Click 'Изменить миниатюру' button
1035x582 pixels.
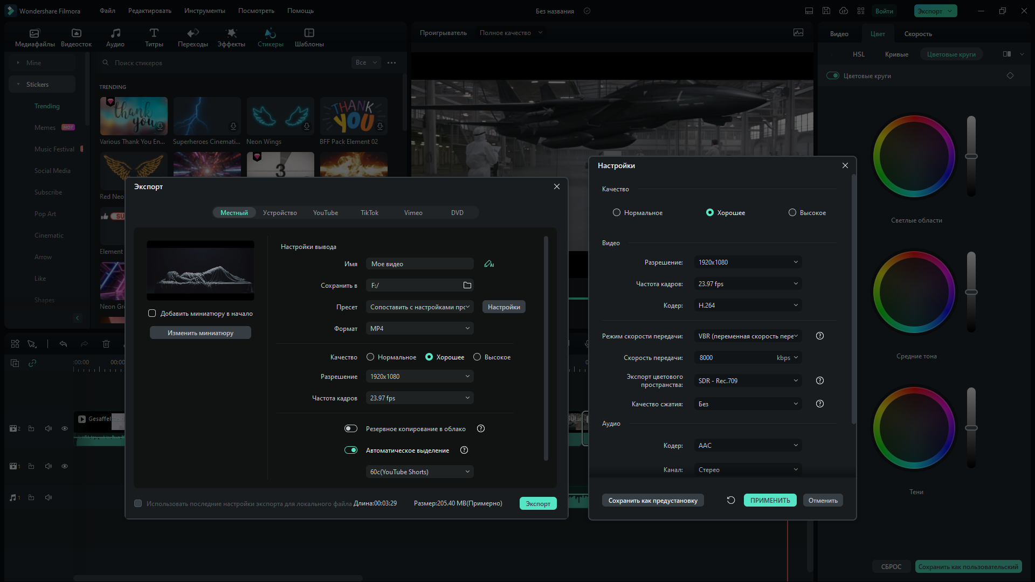click(201, 333)
